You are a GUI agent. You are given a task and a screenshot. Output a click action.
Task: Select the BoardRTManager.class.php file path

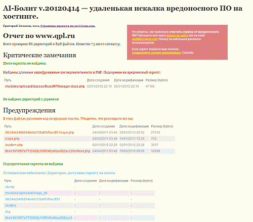[x=45, y=86]
